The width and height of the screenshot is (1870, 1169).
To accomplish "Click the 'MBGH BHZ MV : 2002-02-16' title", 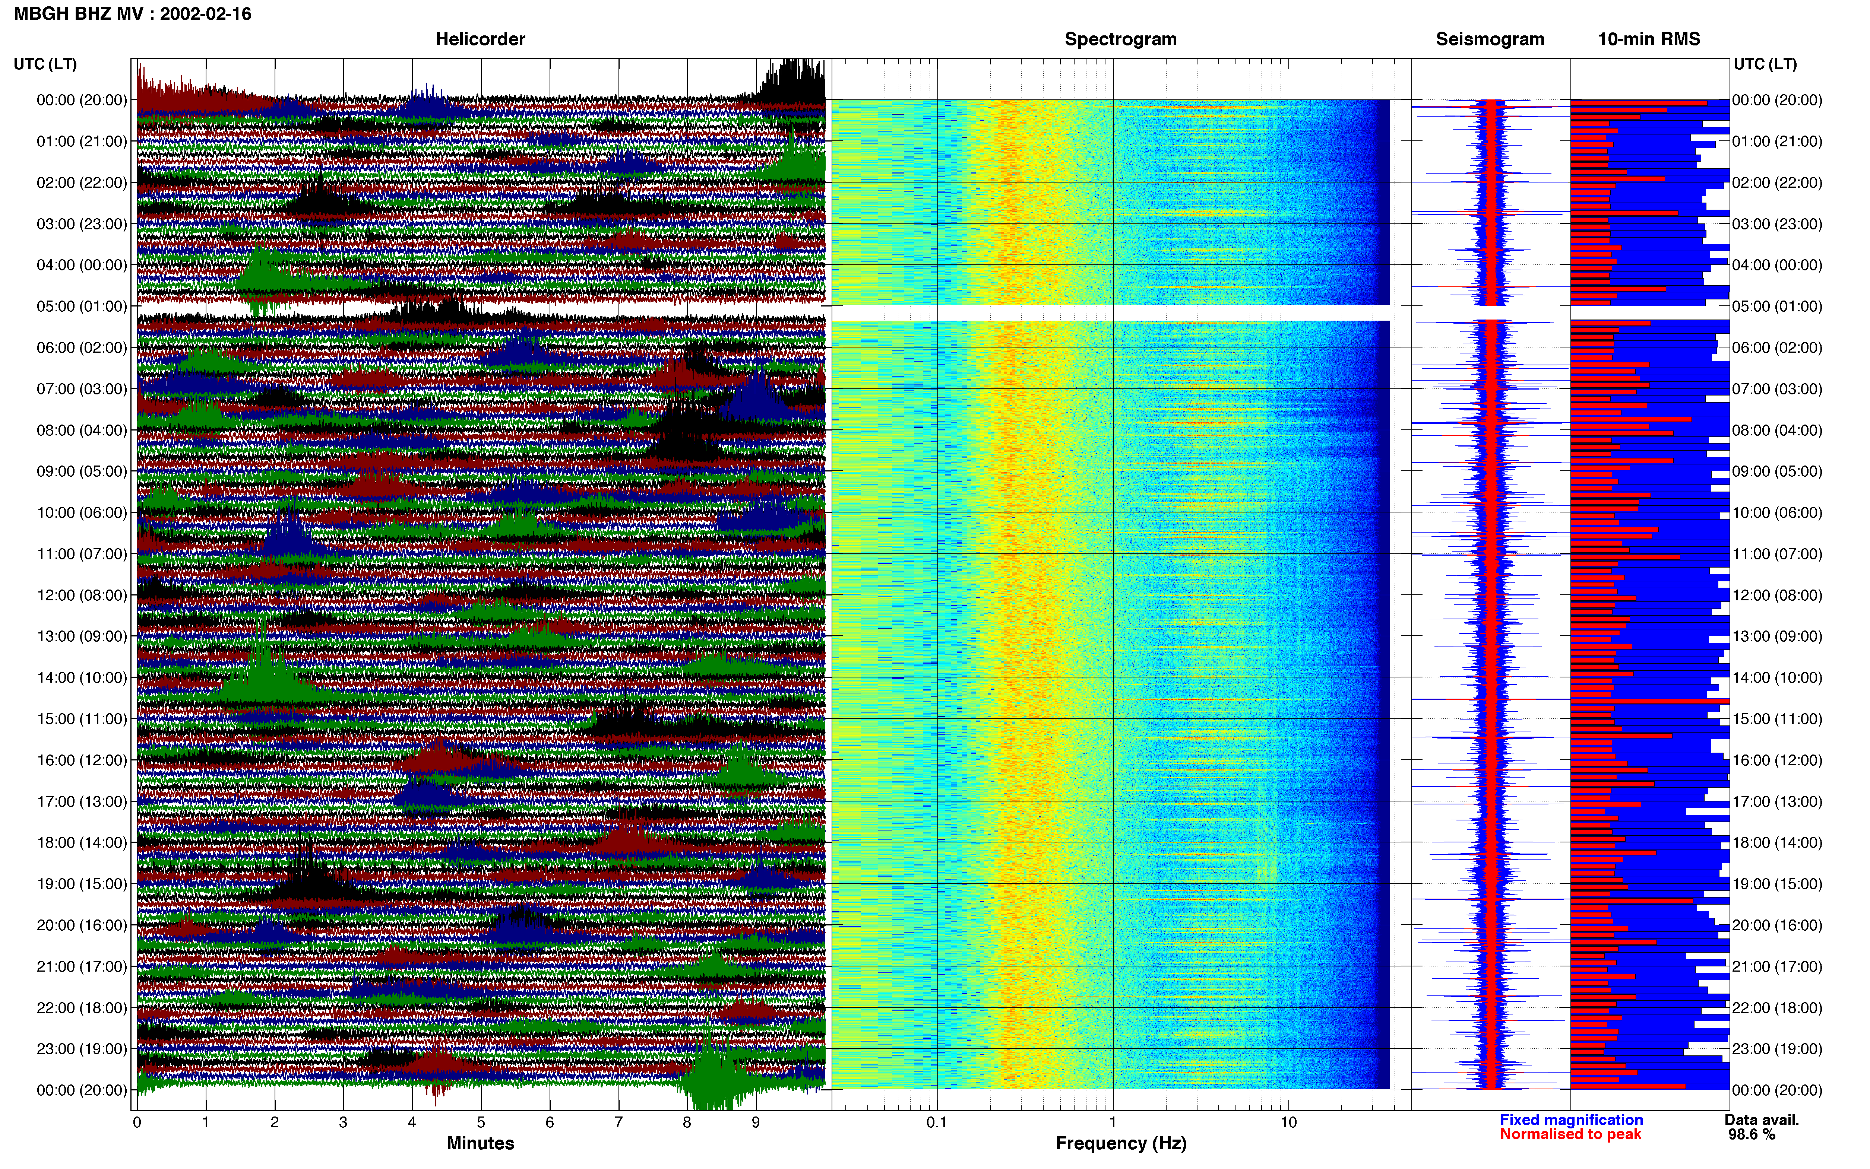I will [132, 14].
